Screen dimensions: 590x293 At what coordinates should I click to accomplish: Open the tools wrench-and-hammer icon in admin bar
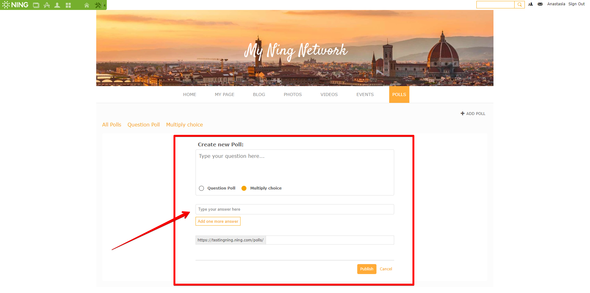[x=98, y=5]
